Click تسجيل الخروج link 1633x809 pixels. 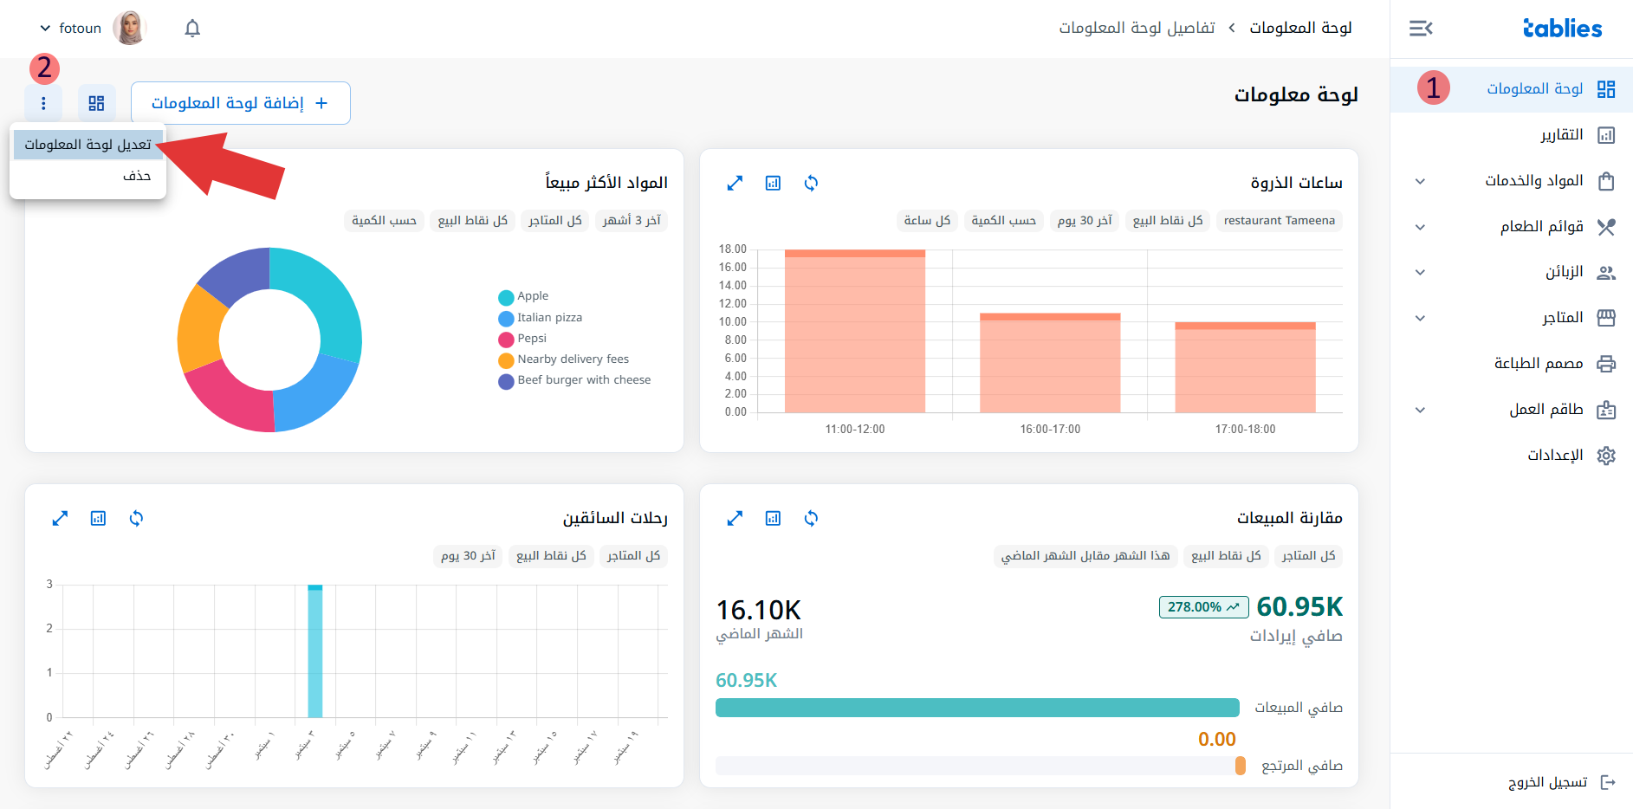[x=1547, y=782]
